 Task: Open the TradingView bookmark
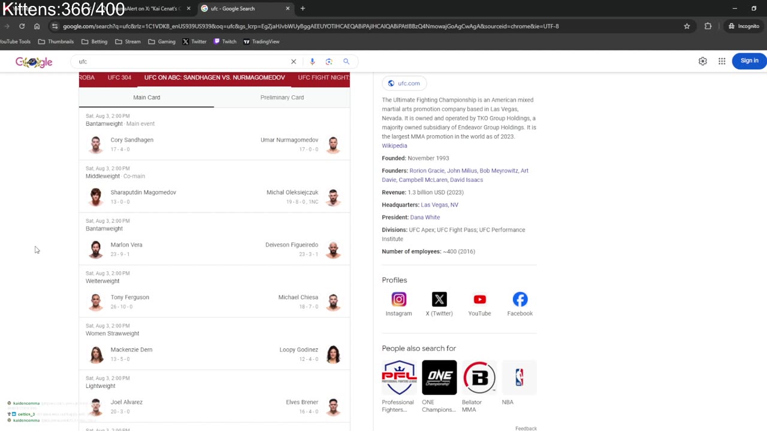(x=261, y=42)
